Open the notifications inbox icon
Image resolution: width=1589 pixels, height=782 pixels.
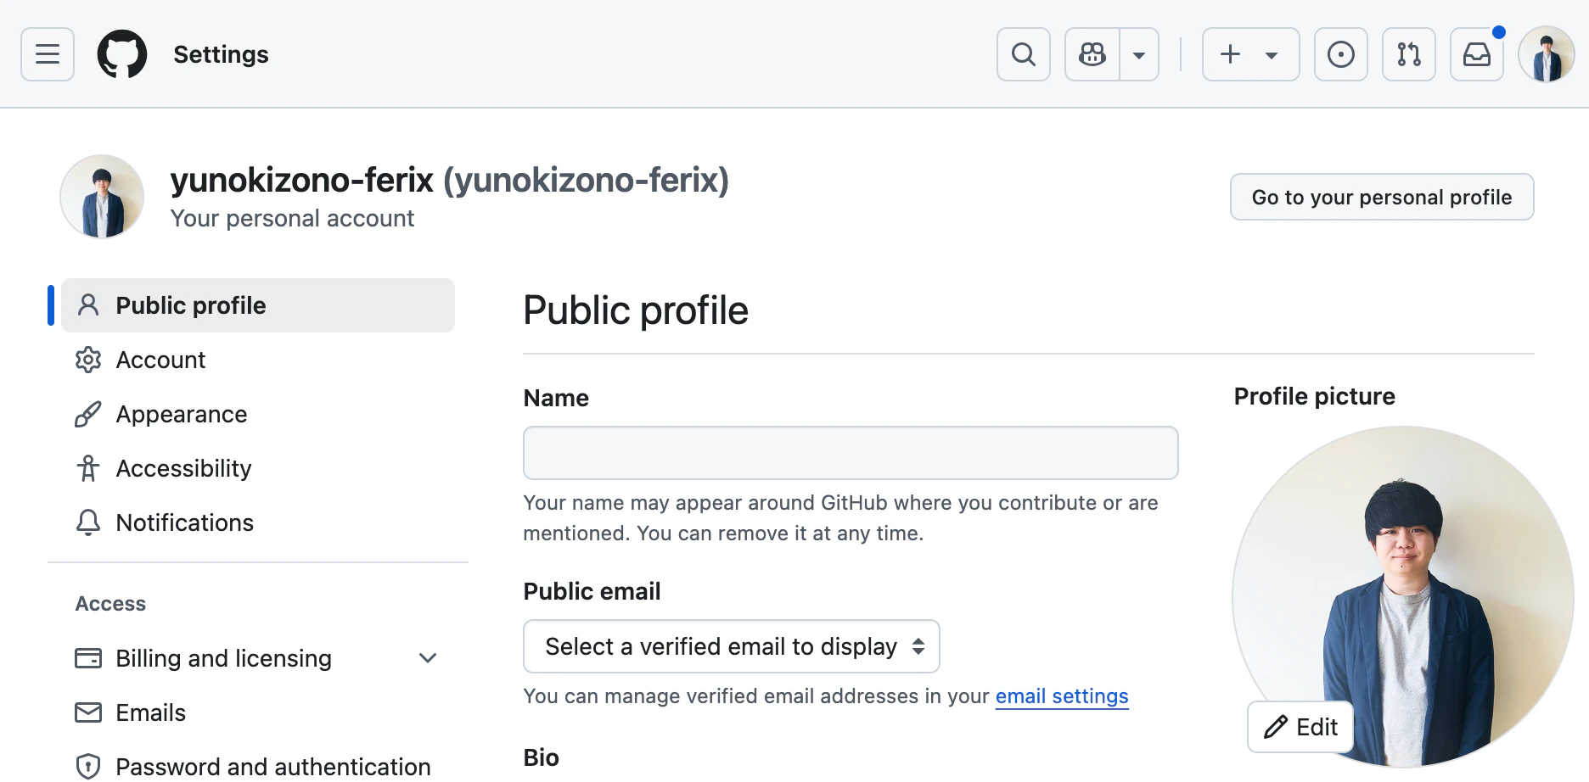(x=1477, y=54)
